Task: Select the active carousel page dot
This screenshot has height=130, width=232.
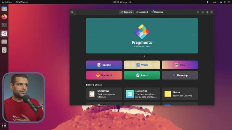Action: pyautogui.click(x=144, y=56)
